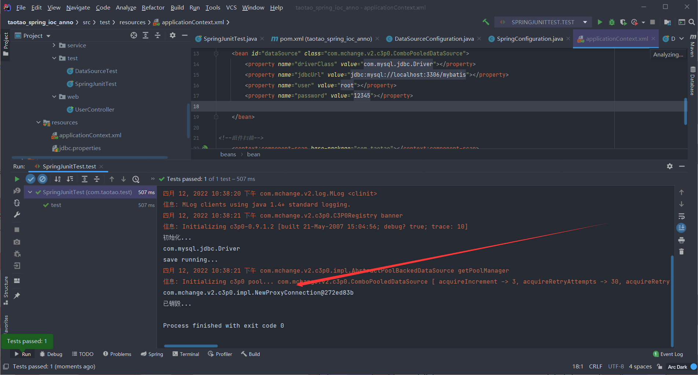
Task: Change line separator CRLF in status bar
Action: (596, 367)
